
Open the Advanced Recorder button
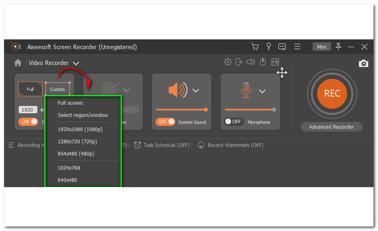pyautogui.click(x=332, y=127)
